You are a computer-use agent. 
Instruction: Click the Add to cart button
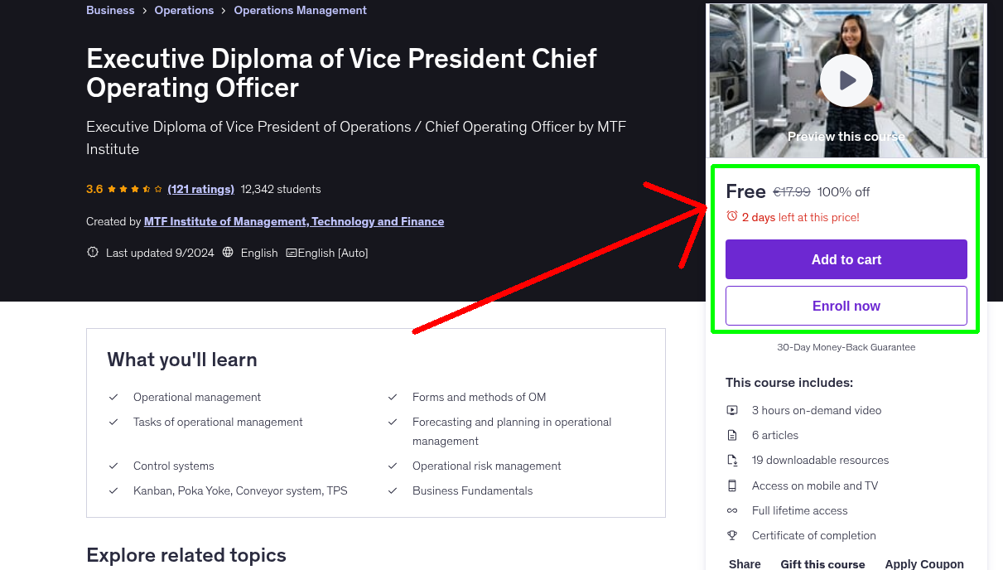(x=846, y=259)
